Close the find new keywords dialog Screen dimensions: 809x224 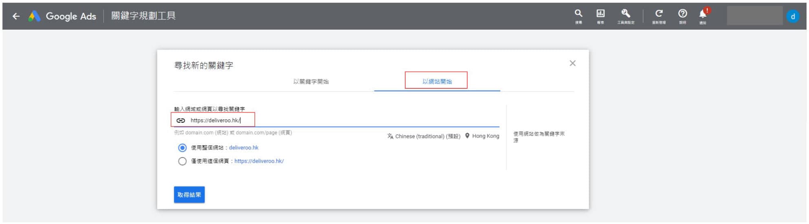[572, 63]
